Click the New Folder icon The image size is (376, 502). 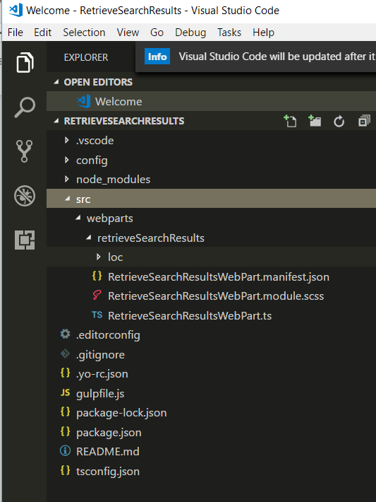315,121
